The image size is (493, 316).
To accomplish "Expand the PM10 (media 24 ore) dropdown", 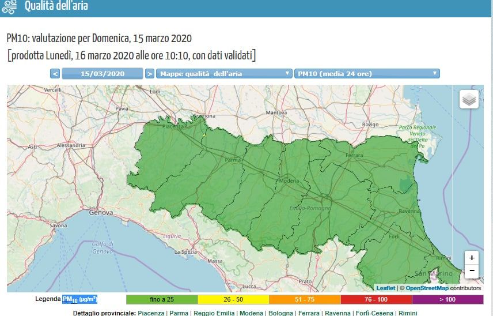I will coord(367,74).
